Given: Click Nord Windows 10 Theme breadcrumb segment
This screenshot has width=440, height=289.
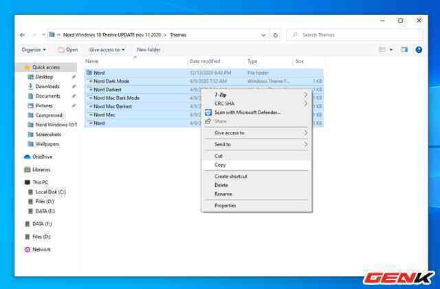Looking at the screenshot, I should (112, 35).
